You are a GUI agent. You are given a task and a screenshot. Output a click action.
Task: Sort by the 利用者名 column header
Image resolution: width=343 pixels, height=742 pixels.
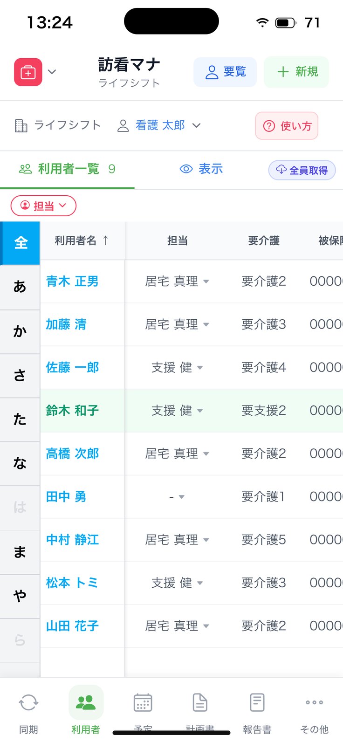(x=82, y=240)
